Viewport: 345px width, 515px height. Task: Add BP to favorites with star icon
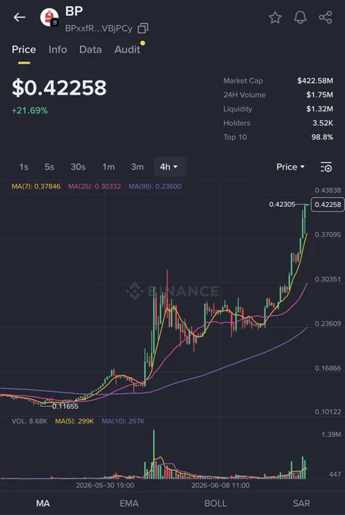(x=275, y=17)
